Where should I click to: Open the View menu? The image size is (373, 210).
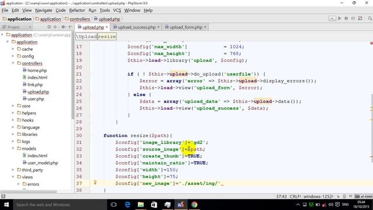27,10
